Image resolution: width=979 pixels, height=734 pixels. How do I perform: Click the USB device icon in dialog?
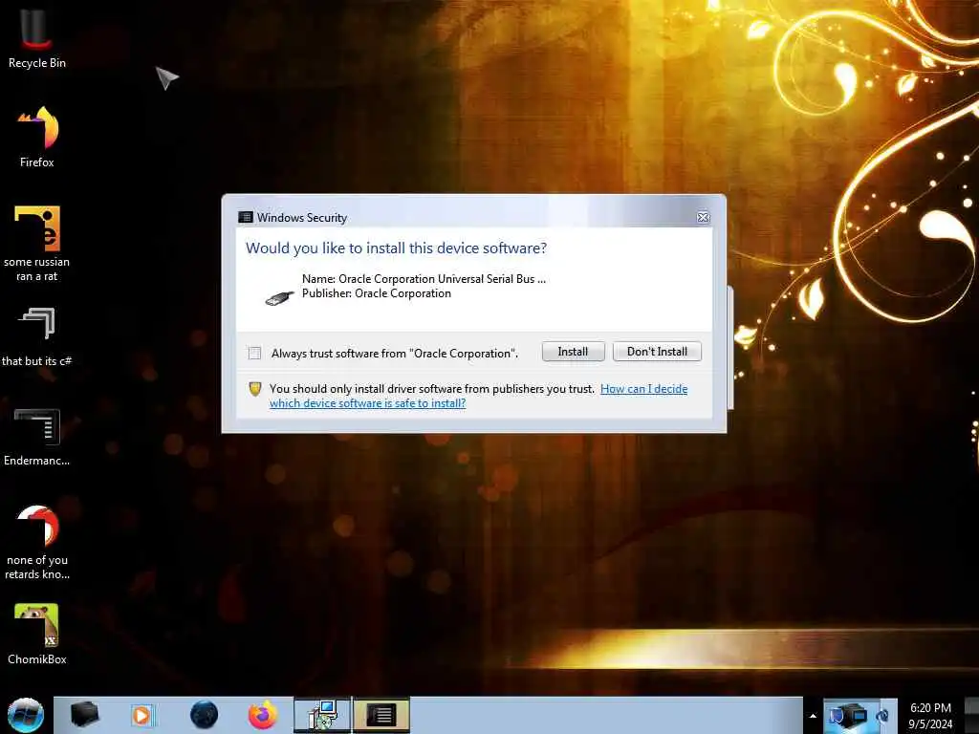coord(279,298)
